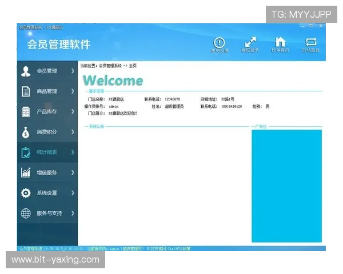
Task: Click the window title 会员管理系统 - XX旗舰店
Action: coord(41,27)
